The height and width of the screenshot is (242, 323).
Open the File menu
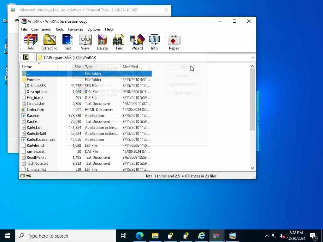(24, 29)
